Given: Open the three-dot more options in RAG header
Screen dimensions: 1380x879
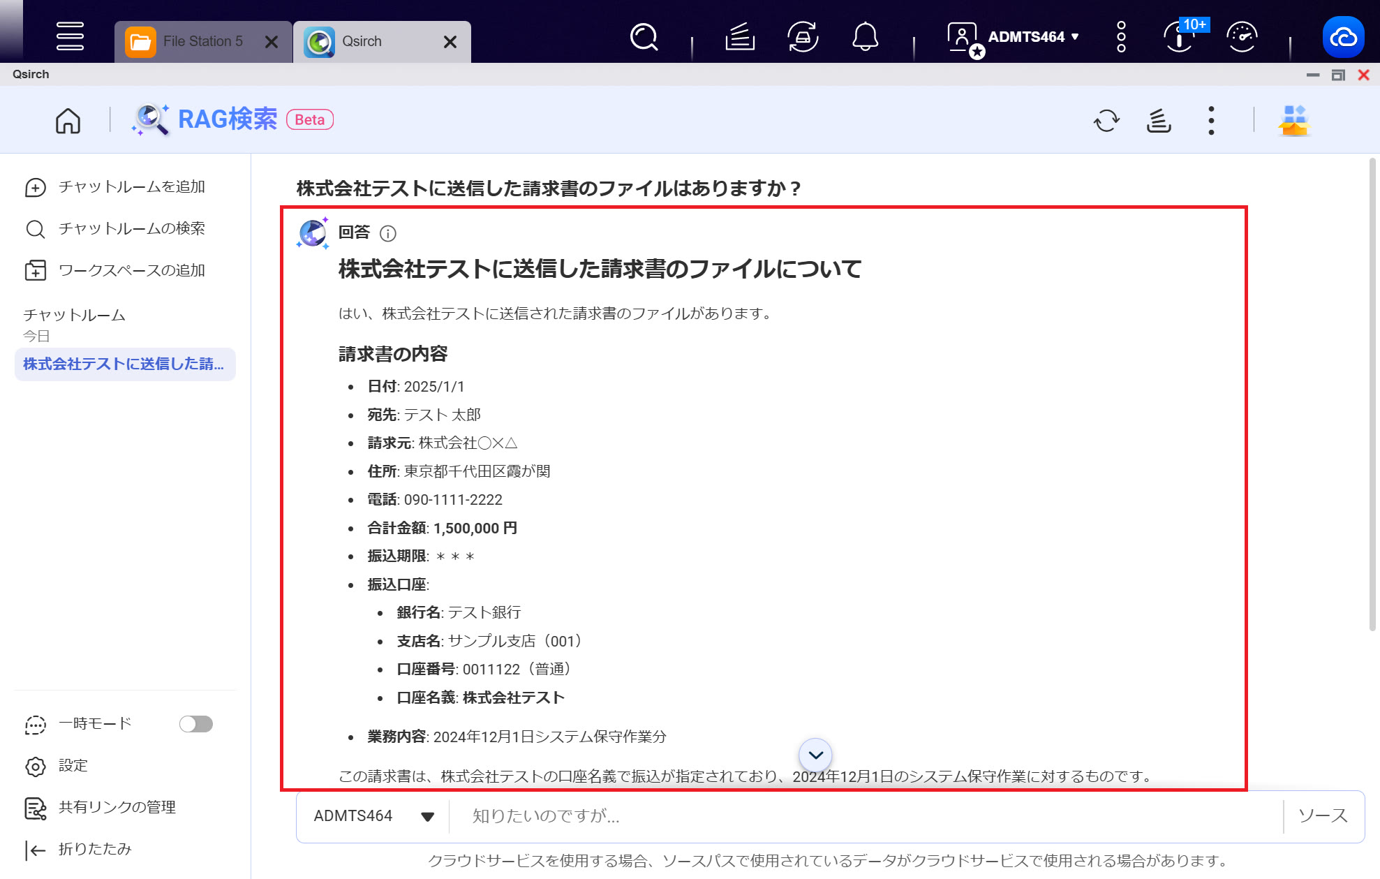Looking at the screenshot, I should [1211, 120].
